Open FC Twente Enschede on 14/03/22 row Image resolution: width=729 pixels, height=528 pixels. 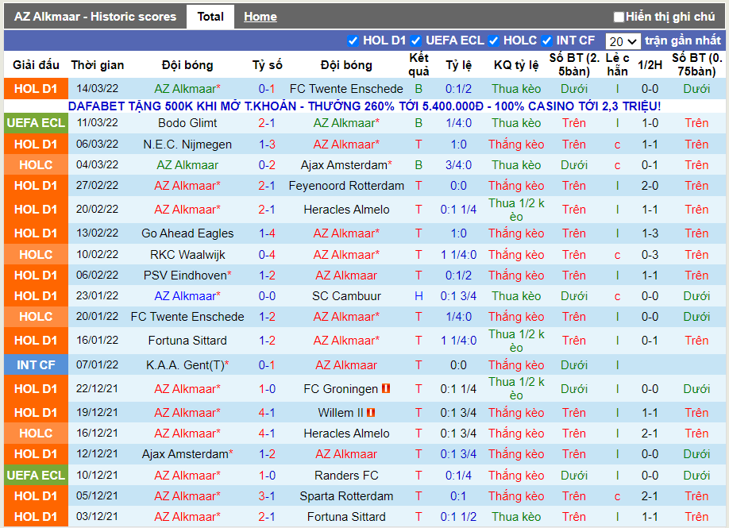pyautogui.click(x=346, y=89)
